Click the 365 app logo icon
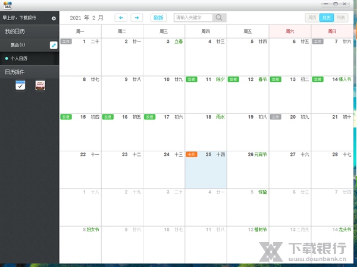This screenshot has width=357, height=267. (6, 5)
